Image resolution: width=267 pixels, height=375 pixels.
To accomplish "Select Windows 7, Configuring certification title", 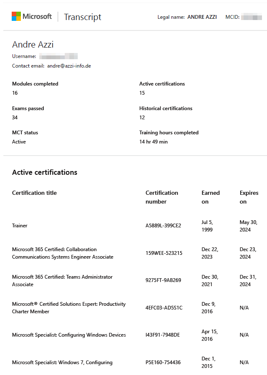I will (62, 362).
